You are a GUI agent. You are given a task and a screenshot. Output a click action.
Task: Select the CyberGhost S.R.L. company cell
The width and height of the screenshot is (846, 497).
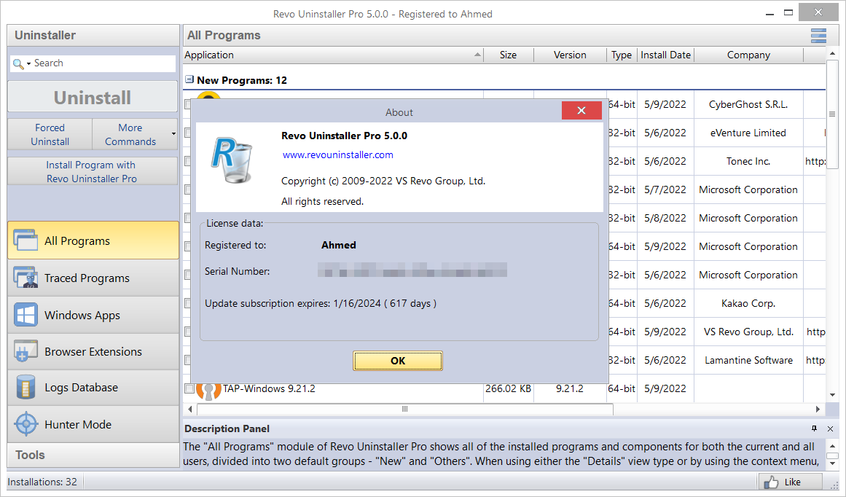click(748, 105)
